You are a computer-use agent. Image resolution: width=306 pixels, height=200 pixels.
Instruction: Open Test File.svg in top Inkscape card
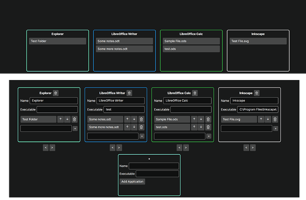click(x=258, y=41)
